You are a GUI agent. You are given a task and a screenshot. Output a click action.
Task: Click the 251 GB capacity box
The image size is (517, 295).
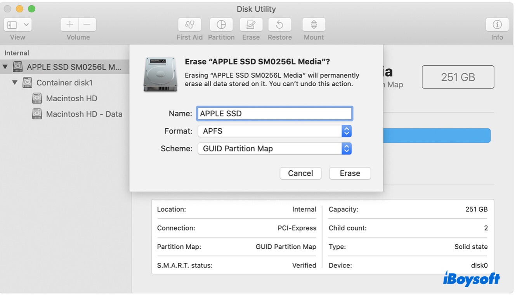point(458,77)
